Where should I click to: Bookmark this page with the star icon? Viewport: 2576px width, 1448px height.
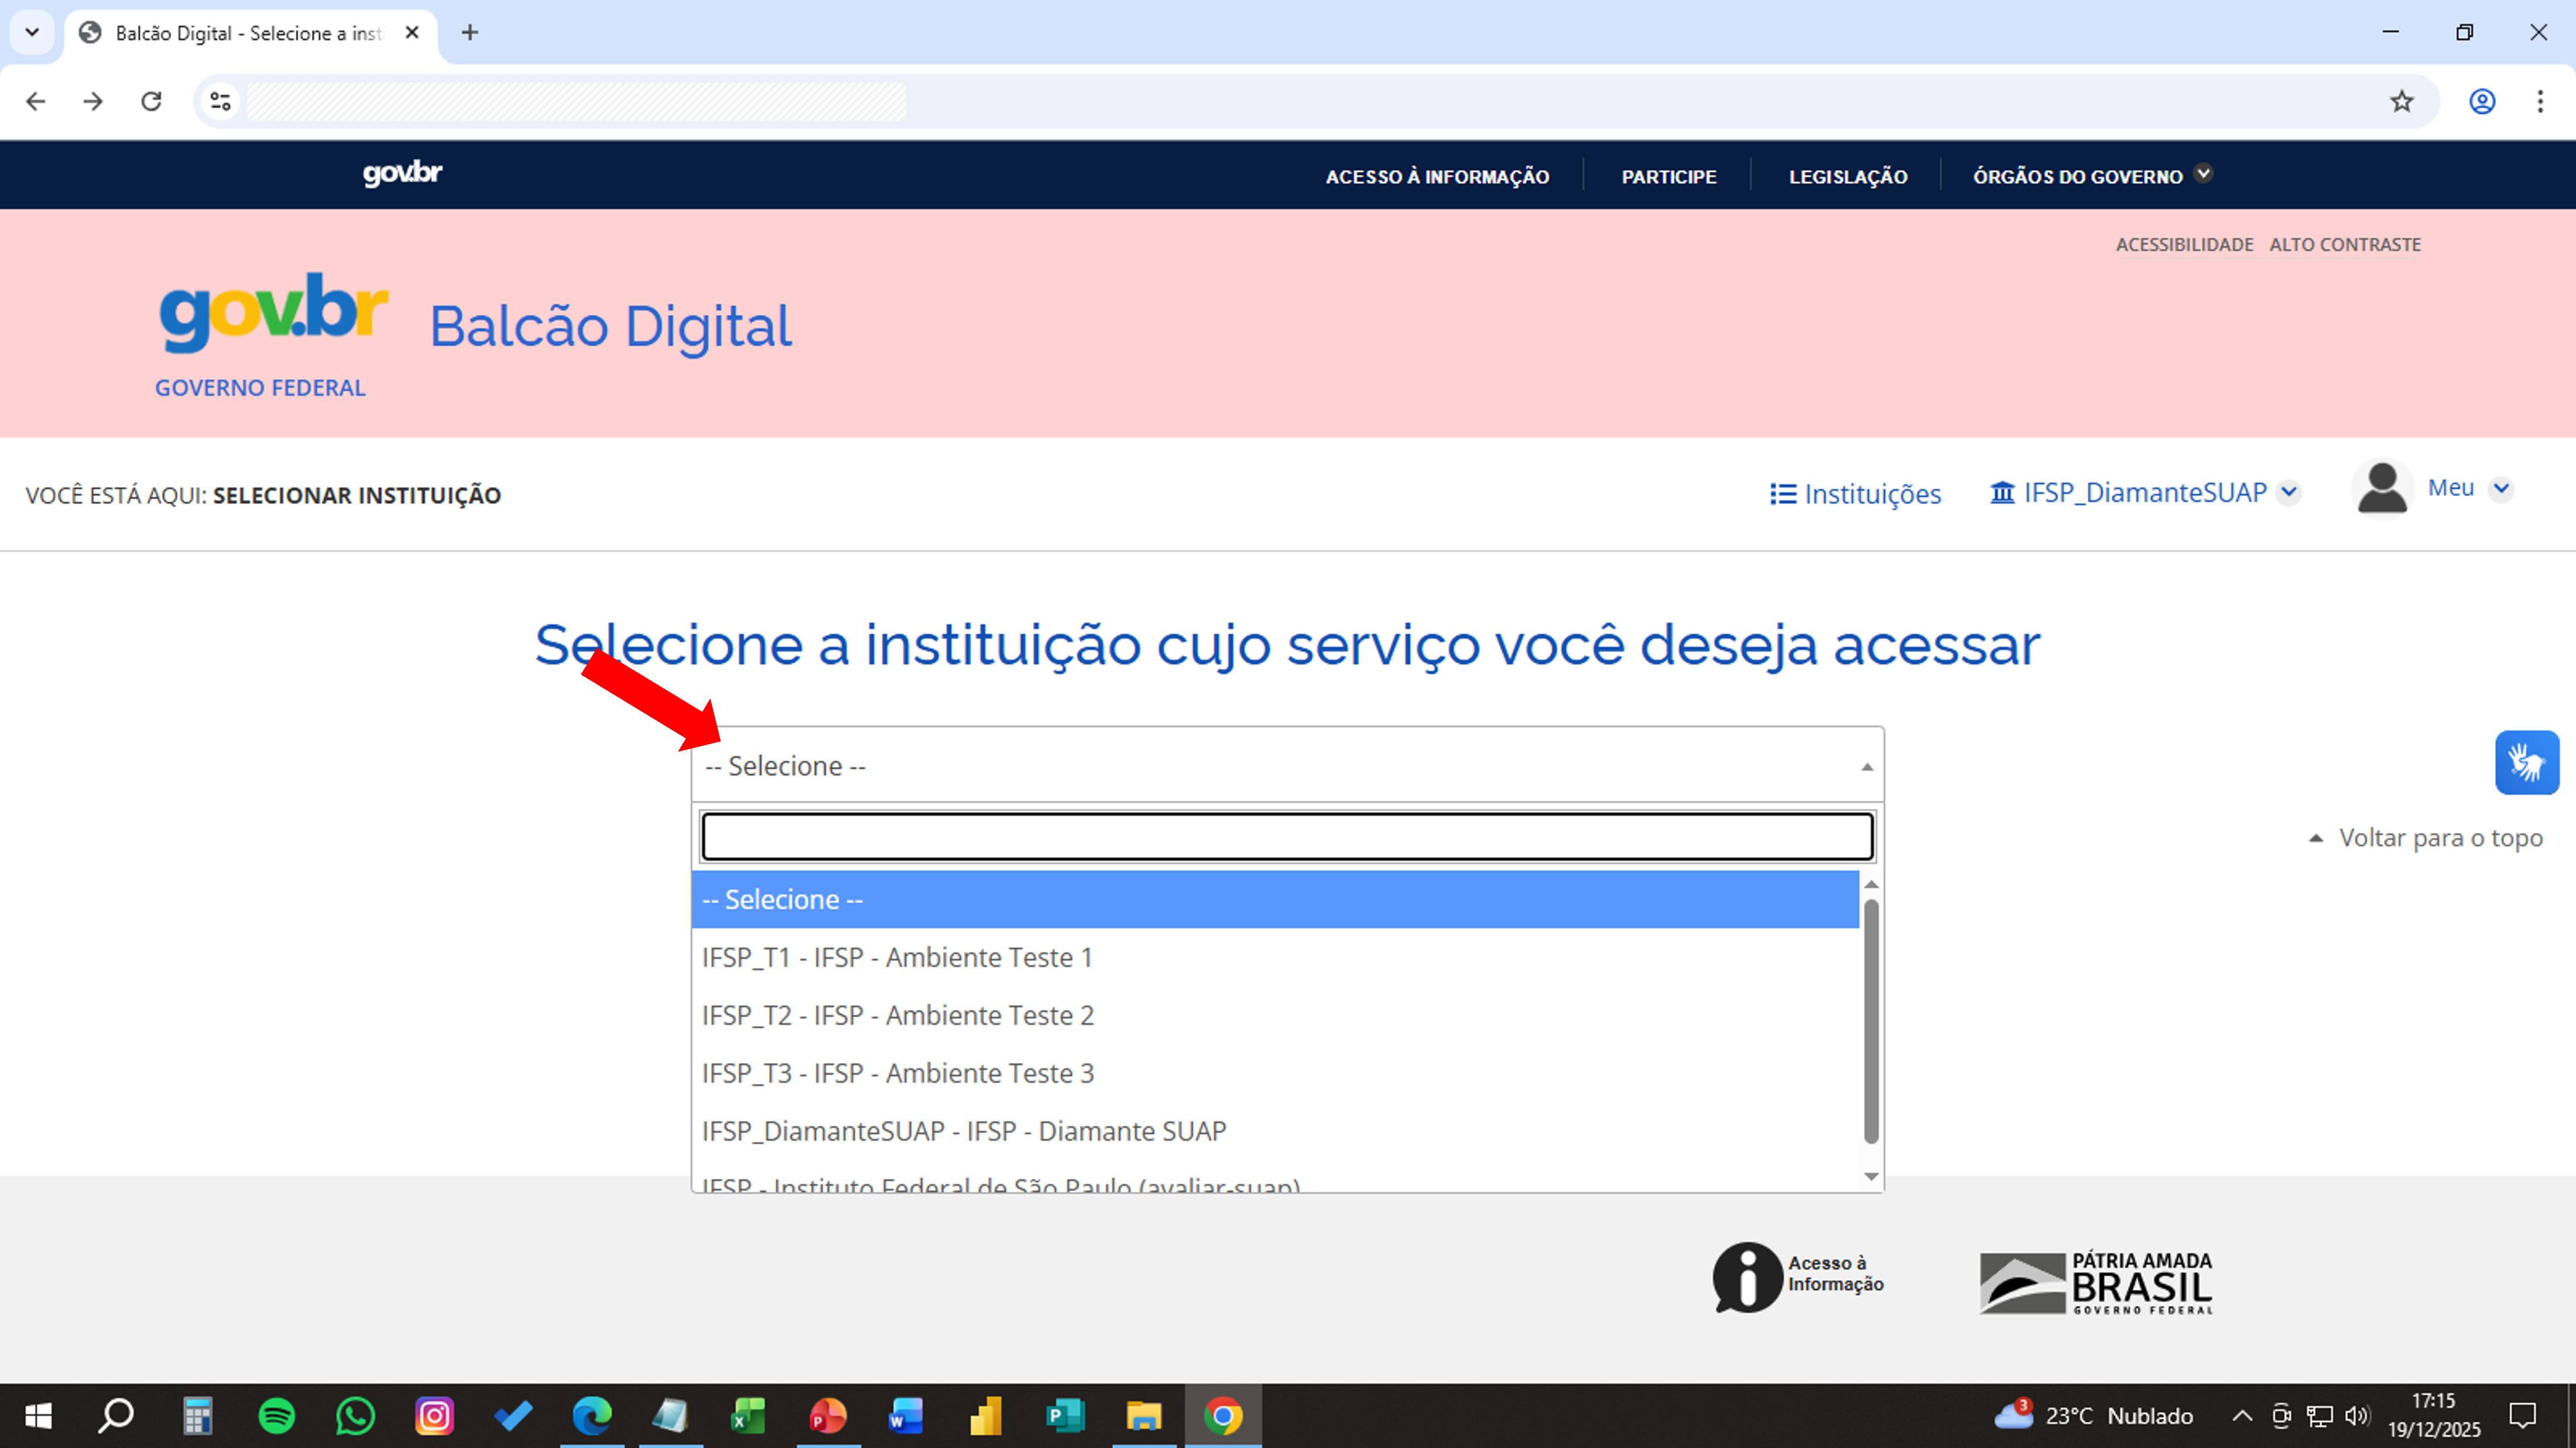pos(2401,101)
